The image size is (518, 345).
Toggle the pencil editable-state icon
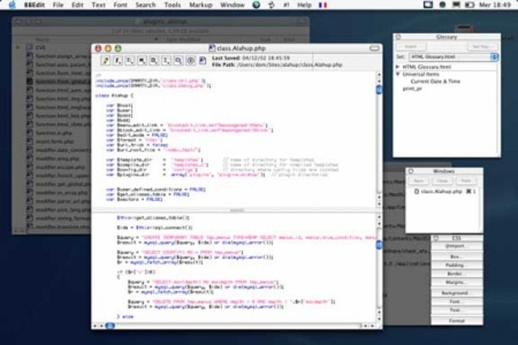click(x=106, y=61)
